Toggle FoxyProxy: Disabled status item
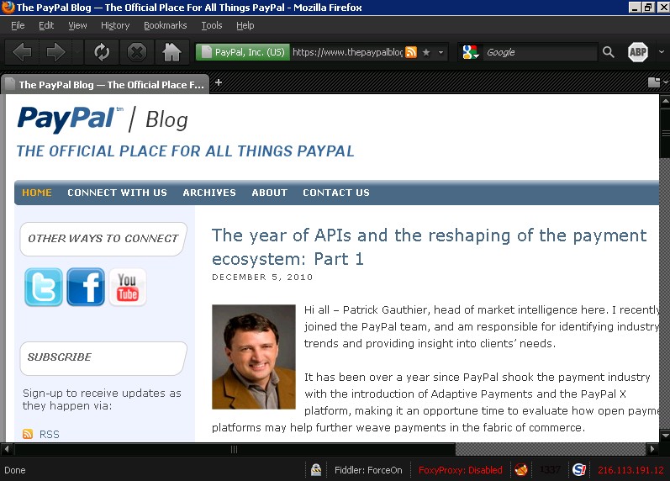Image resolution: width=670 pixels, height=481 pixels. (460, 470)
